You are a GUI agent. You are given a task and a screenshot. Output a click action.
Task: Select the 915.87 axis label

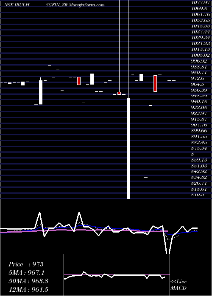click(199, 119)
